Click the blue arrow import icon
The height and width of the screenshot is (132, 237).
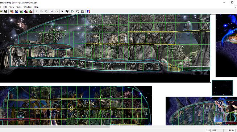pos(26,12)
